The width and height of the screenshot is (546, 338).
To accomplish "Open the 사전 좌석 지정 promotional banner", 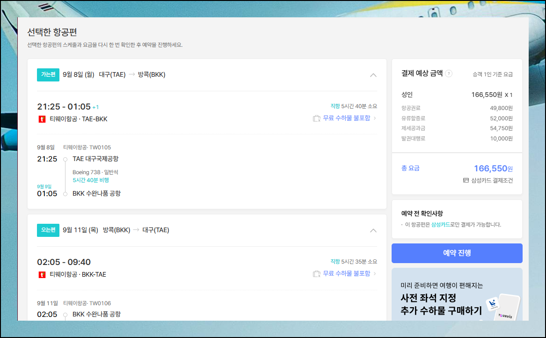I will (457, 294).
